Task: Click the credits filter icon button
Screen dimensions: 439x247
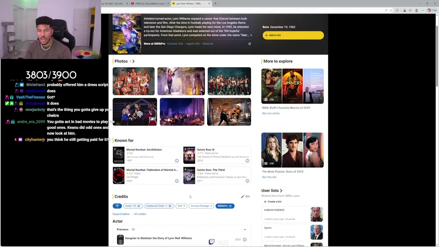Action: 117,206
